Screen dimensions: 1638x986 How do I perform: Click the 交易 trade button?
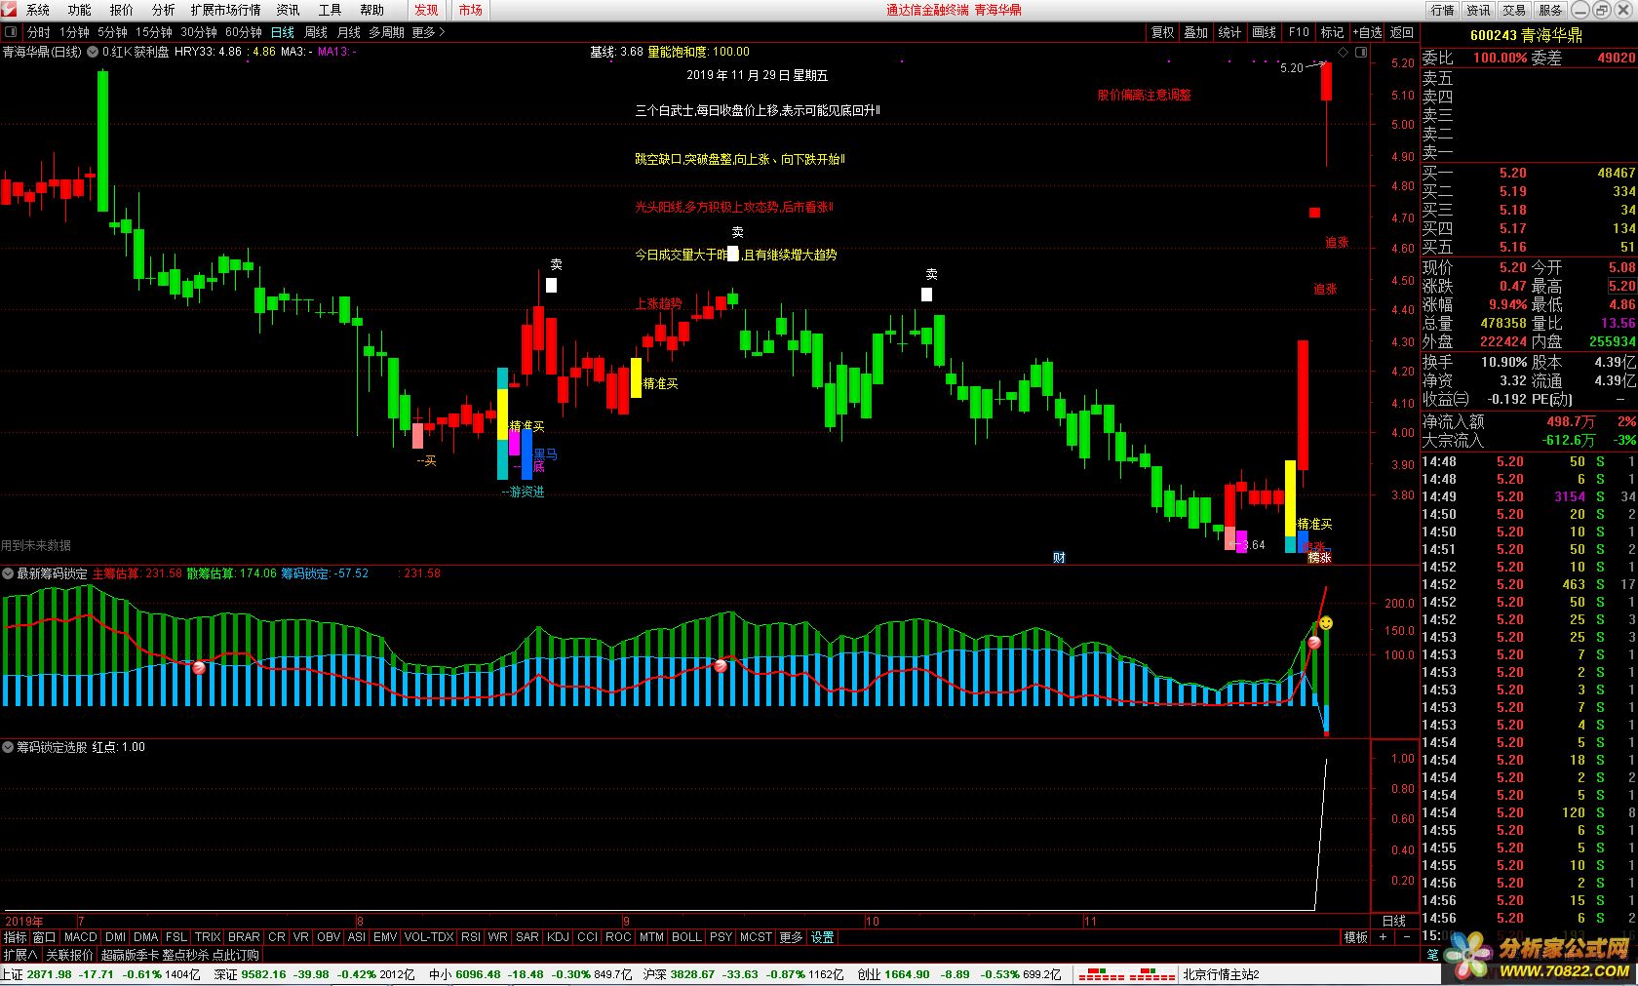(1514, 10)
